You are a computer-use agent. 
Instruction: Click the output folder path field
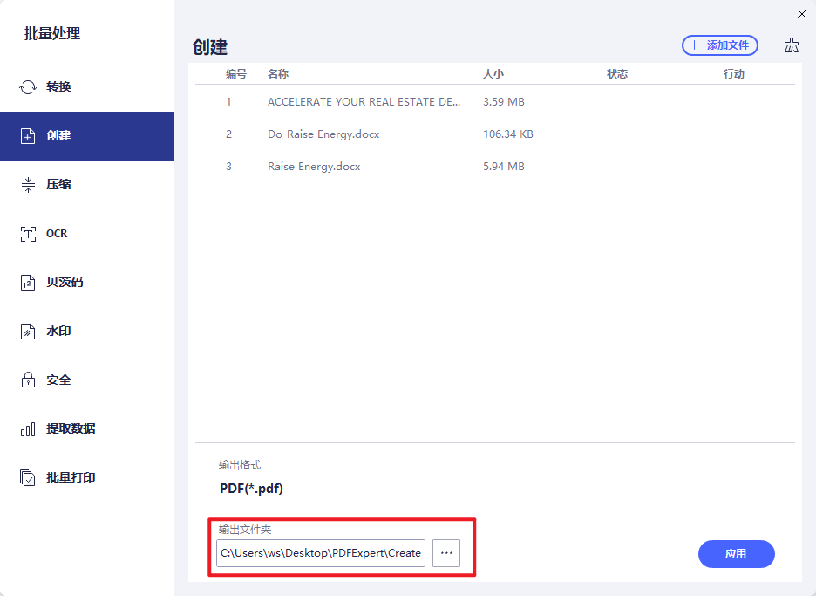pos(320,553)
